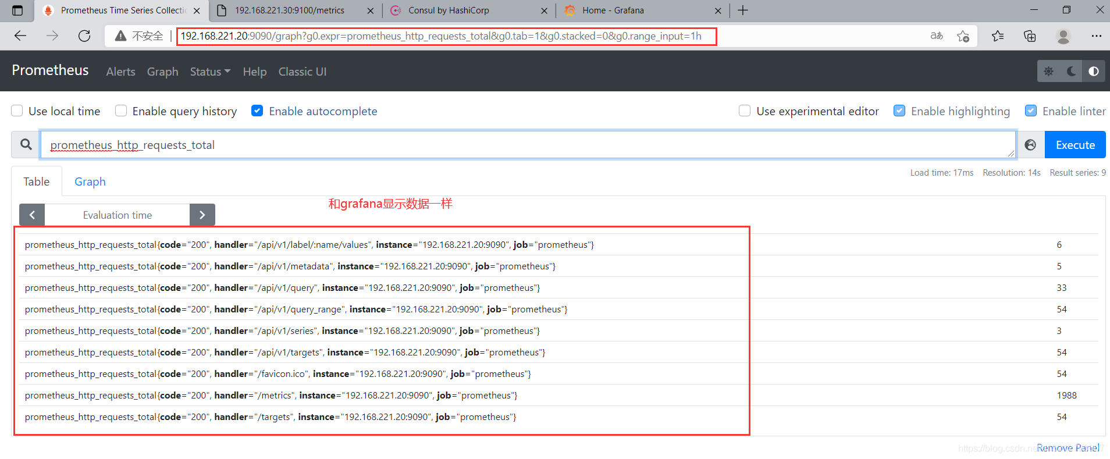1110x459 pixels.
Task: Click the not-secure warning triangle icon
Action: pos(120,36)
